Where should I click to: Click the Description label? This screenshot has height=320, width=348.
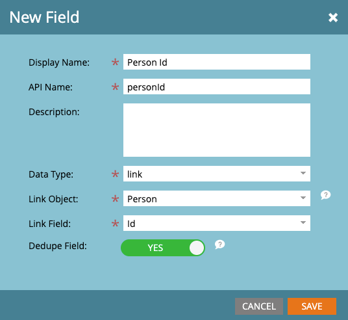point(54,112)
